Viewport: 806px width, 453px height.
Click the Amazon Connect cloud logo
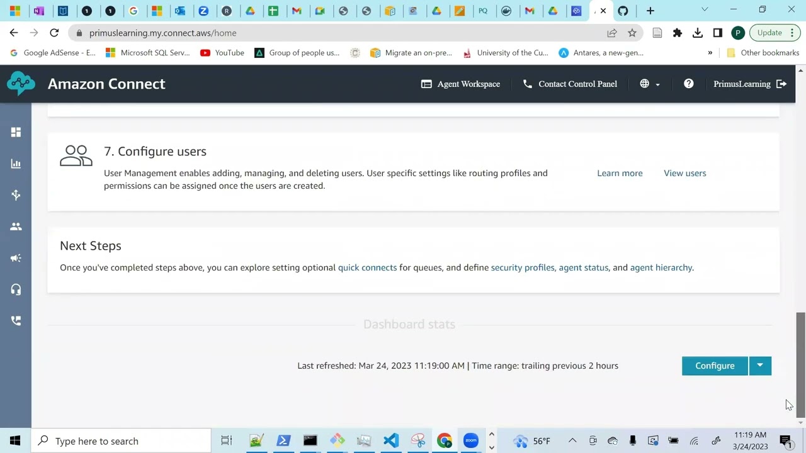click(x=21, y=84)
